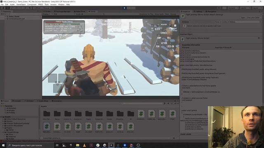
Task: Select the FMOD folder in Project tree
Action: 11,130
